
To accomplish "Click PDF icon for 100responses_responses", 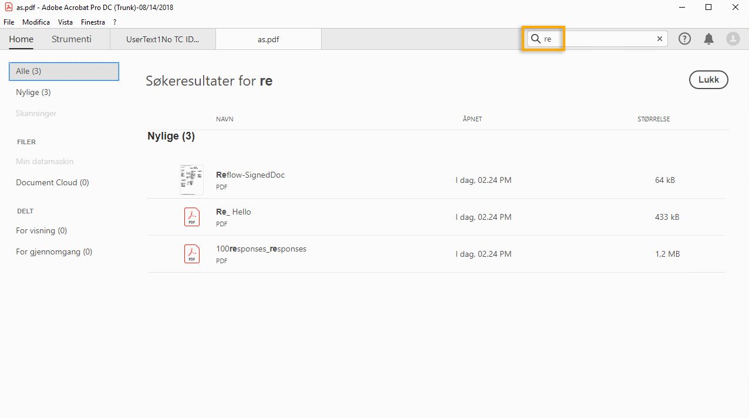I will [x=192, y=254].
